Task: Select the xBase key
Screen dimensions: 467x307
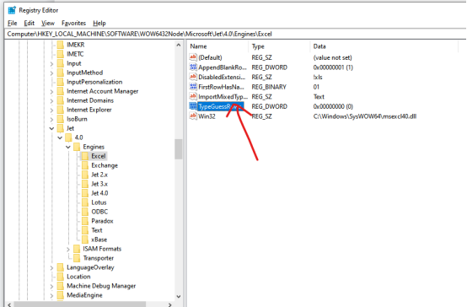Action: tap(99, 240)
